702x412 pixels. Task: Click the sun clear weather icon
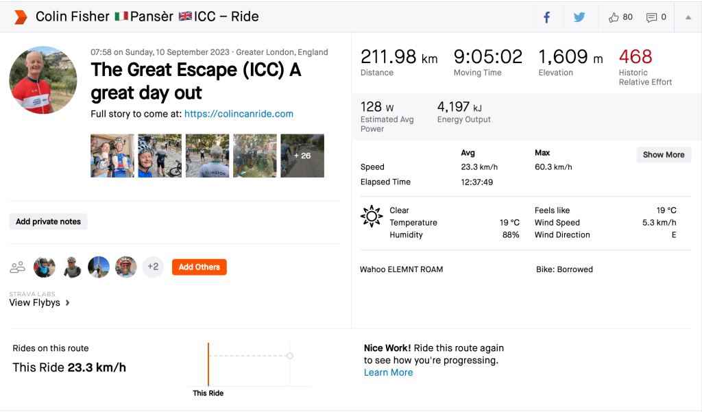(372, 216)
